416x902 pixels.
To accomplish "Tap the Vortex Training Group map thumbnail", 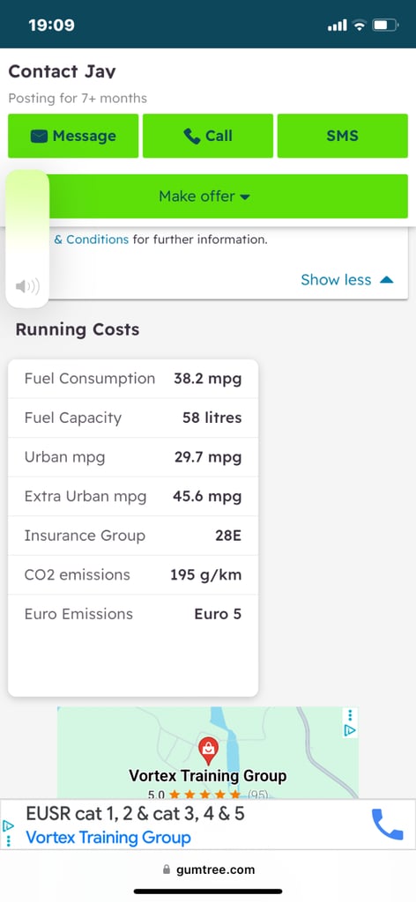I will click(x=208, y=752).
